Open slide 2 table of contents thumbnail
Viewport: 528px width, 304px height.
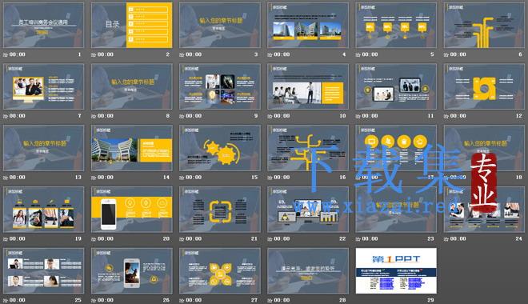(x=132, y=25)
